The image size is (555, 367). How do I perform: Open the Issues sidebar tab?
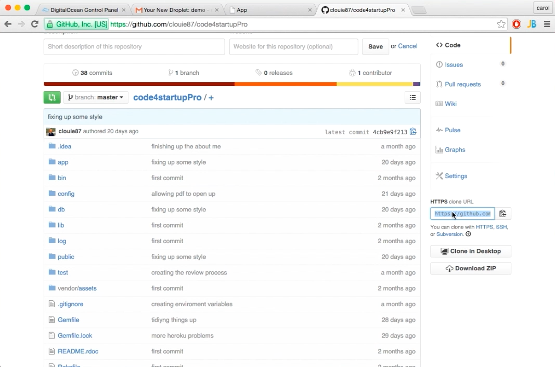coord(454,65)
